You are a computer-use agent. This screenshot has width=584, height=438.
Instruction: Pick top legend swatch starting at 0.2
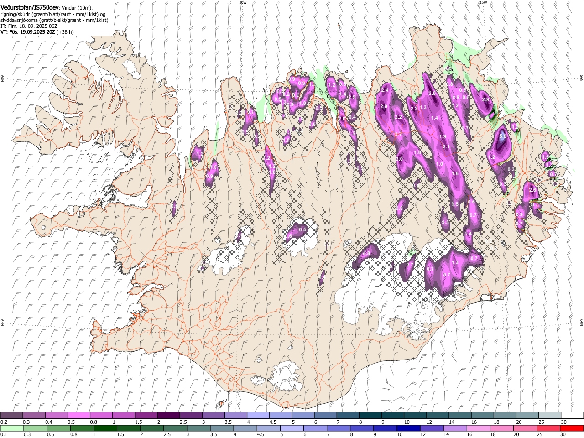point(11,415)
